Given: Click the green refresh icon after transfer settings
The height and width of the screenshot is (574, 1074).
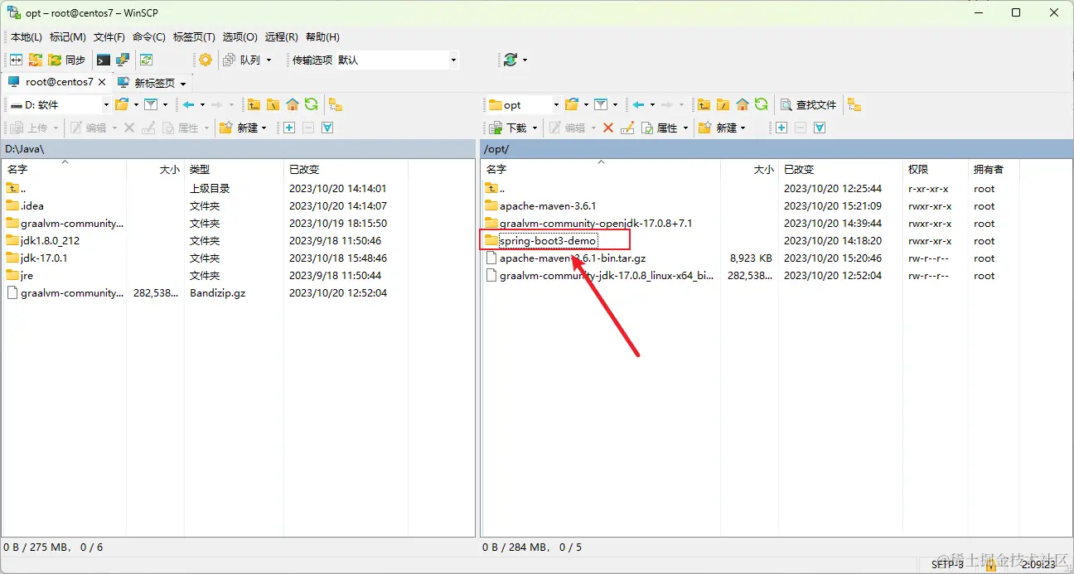Looking at the screenshot, I should [510, 60].
